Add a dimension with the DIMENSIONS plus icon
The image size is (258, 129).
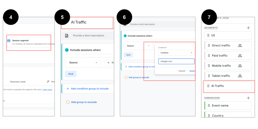(248, 98)
